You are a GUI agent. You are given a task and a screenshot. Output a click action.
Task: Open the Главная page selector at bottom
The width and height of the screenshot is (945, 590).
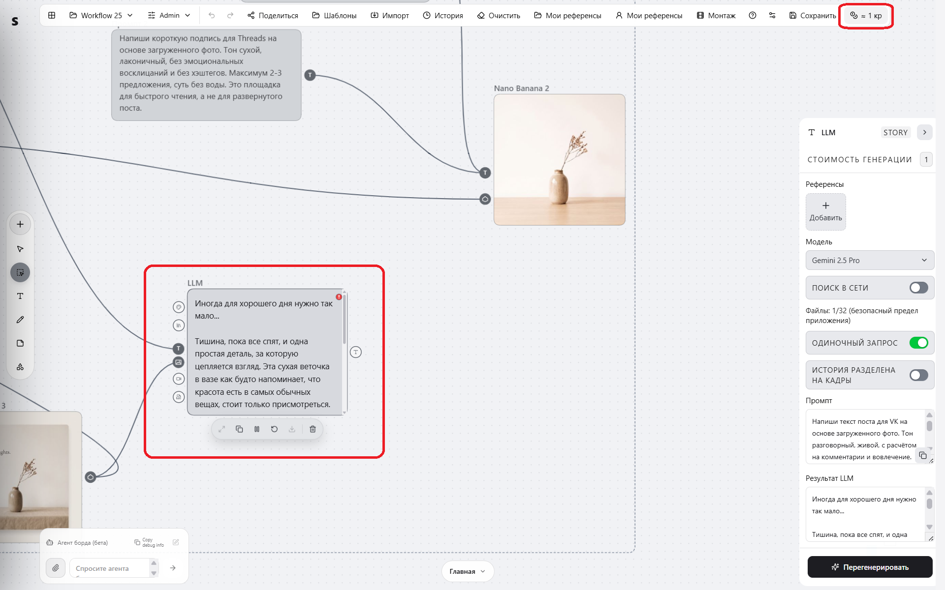468,571
